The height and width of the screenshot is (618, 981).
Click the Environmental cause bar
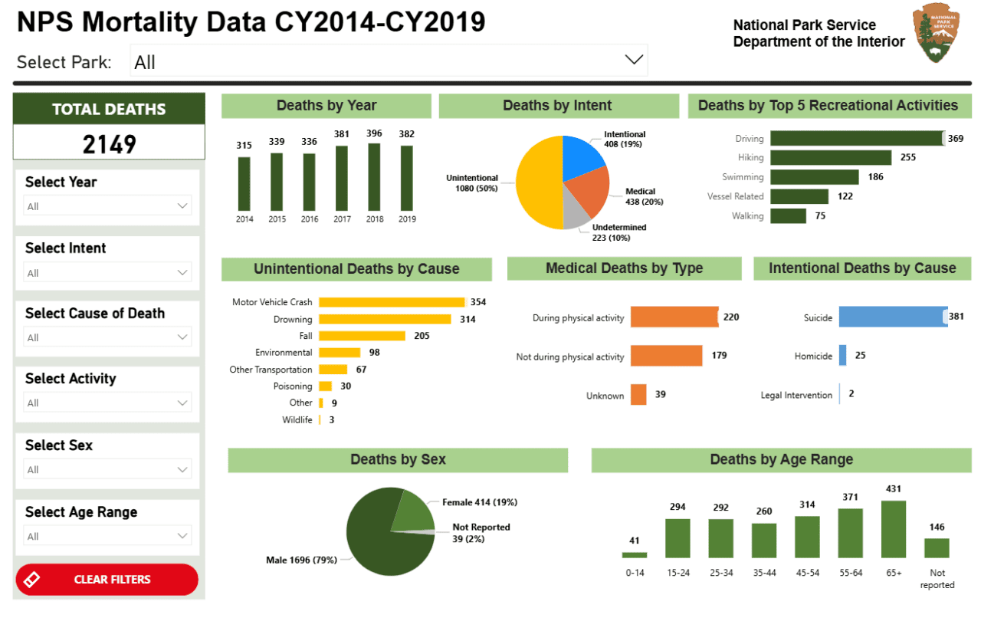click(340, 353)
